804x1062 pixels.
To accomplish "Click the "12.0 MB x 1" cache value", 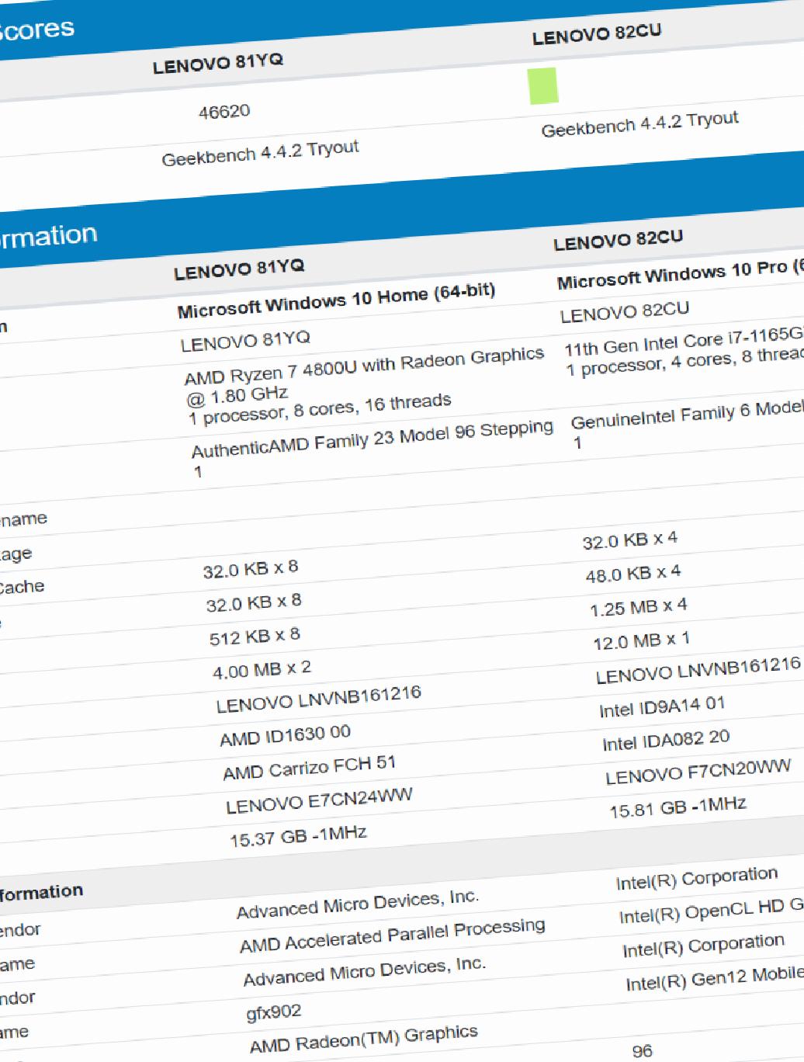I will [x=642, y=641].
